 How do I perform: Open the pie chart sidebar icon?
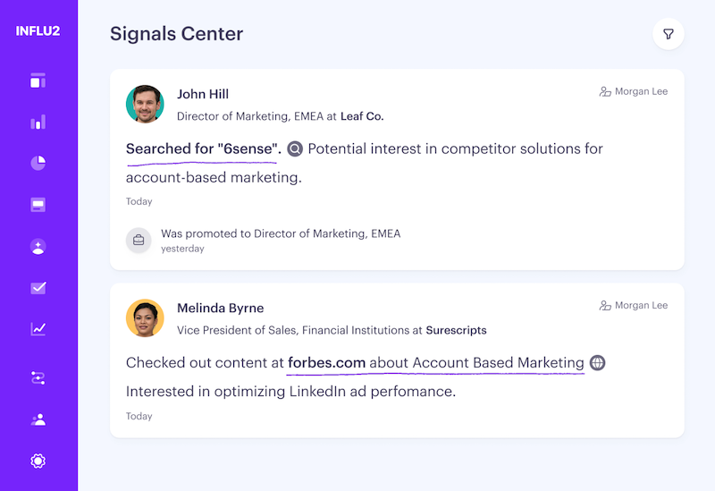click(38, 163)
